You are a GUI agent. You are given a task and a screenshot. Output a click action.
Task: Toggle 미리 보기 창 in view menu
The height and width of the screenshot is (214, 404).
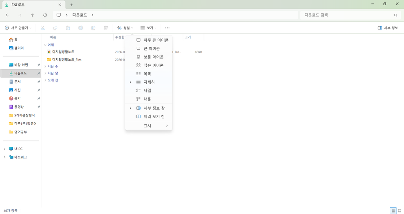(x=149, y=116)
